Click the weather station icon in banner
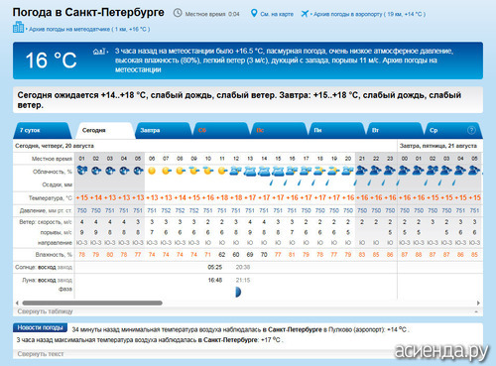The width and height of the screenshot is (496, 366). 99,52
